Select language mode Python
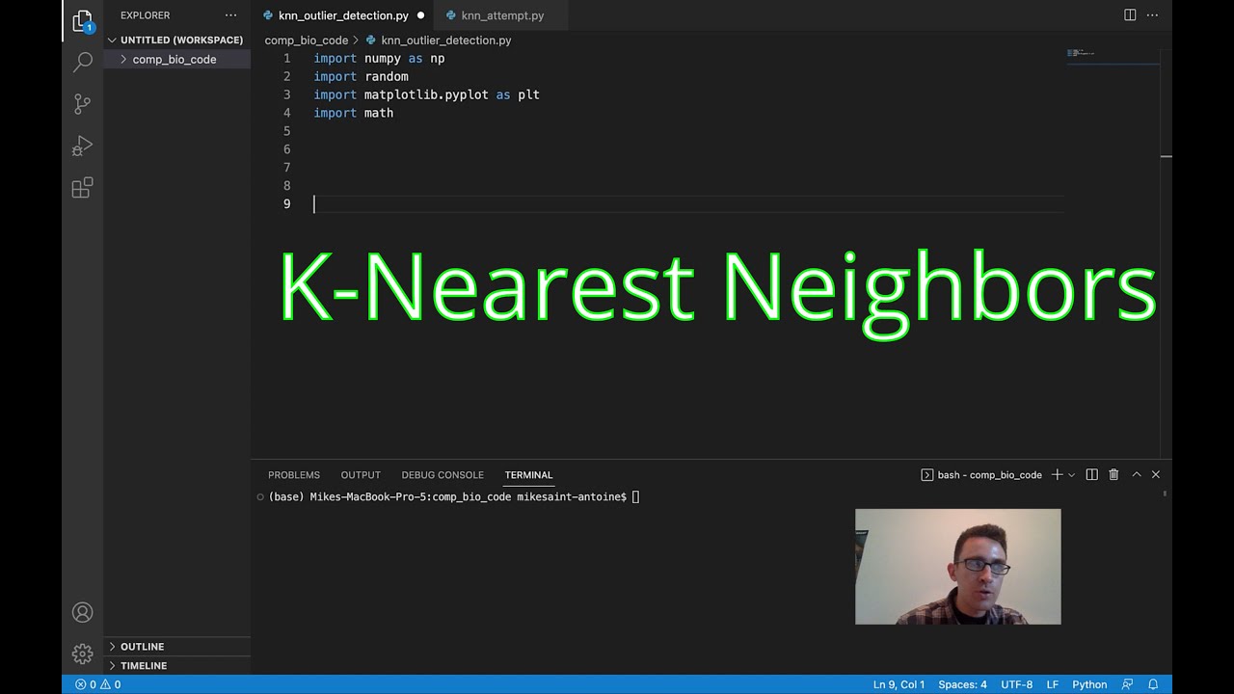Viewport: 1234px width, 694px height. [x=1089, y=684]
